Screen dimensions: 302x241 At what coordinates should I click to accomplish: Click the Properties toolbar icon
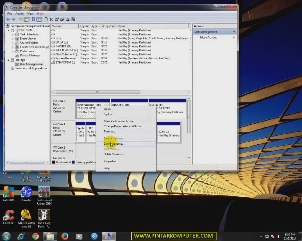tap(57, 19)
